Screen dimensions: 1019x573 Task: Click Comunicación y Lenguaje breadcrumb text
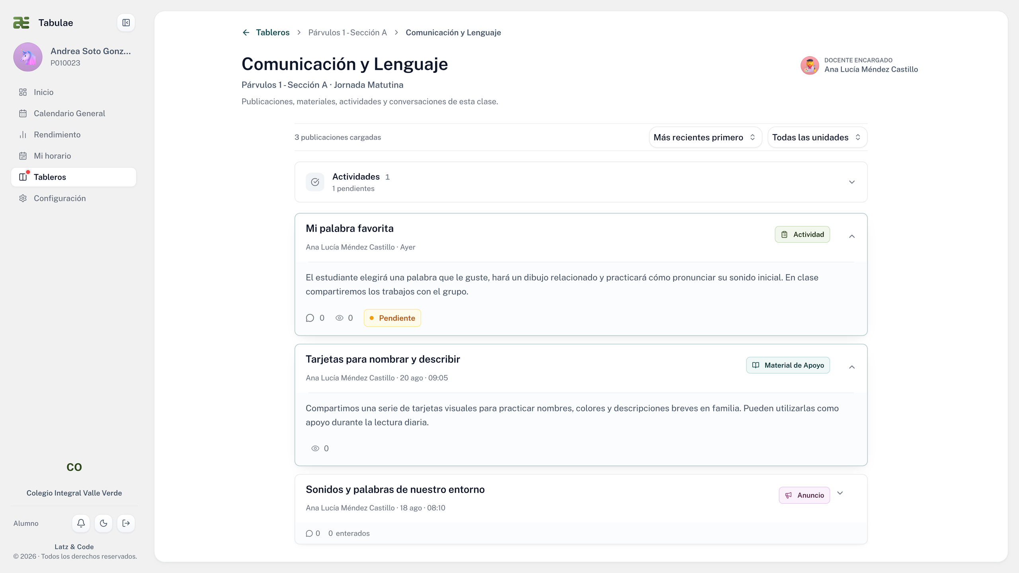453,33
